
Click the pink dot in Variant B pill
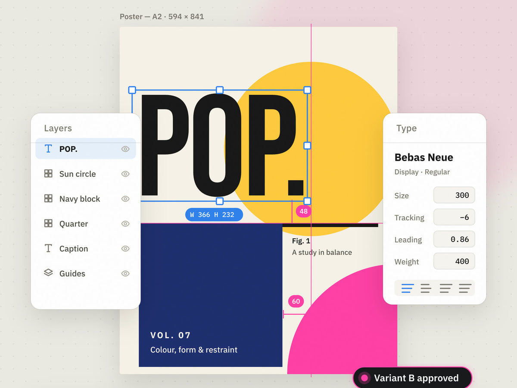(x=364, y=378)
